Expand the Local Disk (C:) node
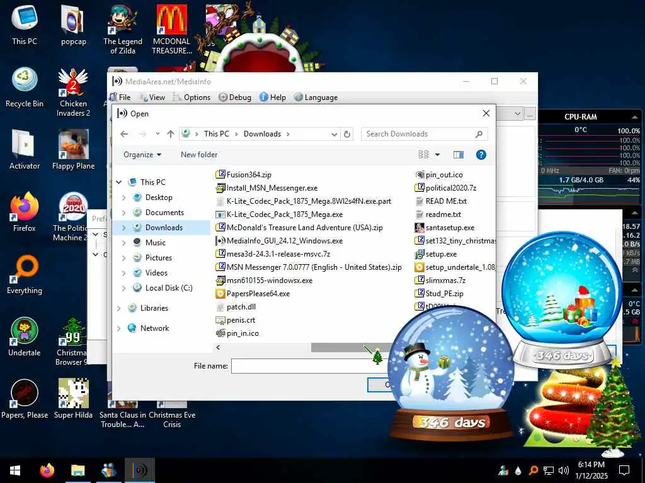Screen dimensions: 645x483 (x=124, y=288)
